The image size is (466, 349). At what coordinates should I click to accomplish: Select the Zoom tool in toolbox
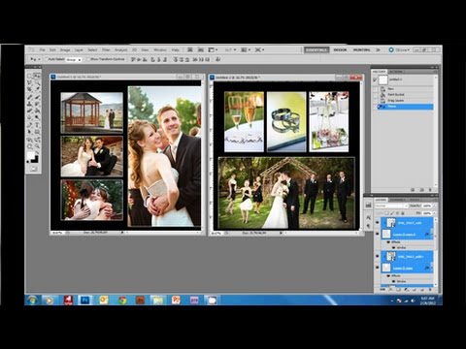pyautogui.click(x=37, y=147)
